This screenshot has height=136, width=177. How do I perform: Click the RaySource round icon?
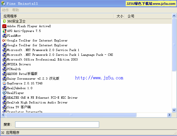(x=4, y=83)
